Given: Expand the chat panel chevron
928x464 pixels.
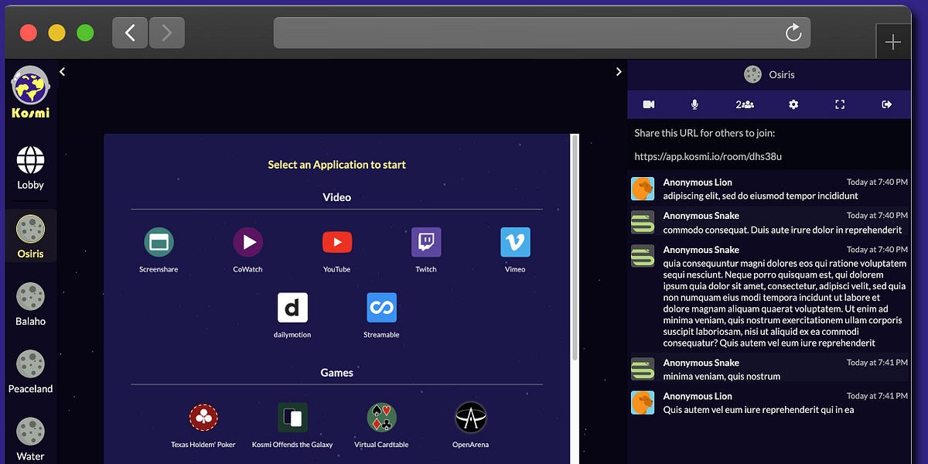Looking at the screenshot, I should coord(618,71).
